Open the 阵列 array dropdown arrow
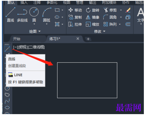Image resolution: width=146 pixels, height=116 pixels. 120,24
